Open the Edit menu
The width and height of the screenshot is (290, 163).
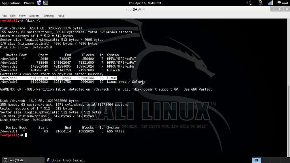coord(12,16)
